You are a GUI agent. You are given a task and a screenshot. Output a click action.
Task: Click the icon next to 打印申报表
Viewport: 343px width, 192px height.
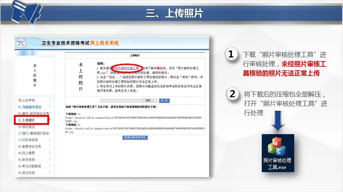(20, 140)
